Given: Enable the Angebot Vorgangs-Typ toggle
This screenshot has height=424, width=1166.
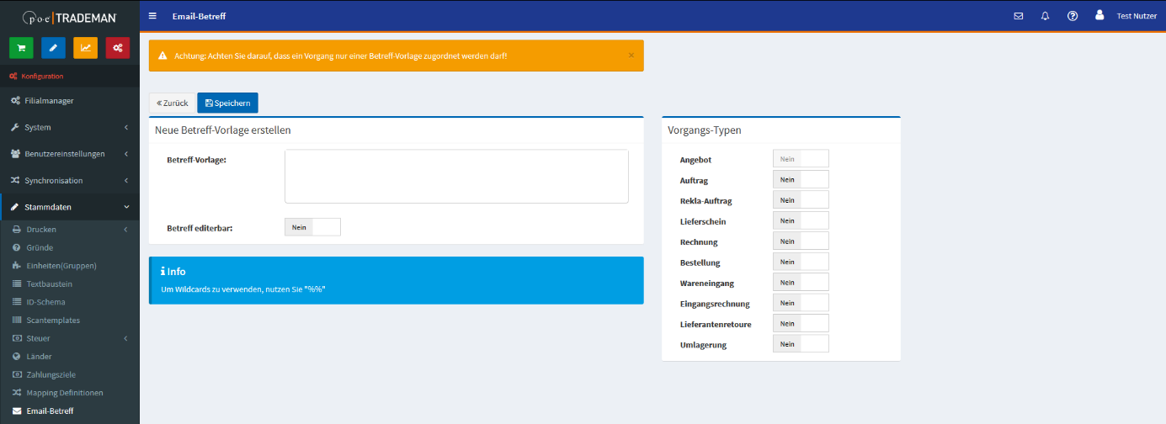Looking at the screenshot, I should point(801,159).
